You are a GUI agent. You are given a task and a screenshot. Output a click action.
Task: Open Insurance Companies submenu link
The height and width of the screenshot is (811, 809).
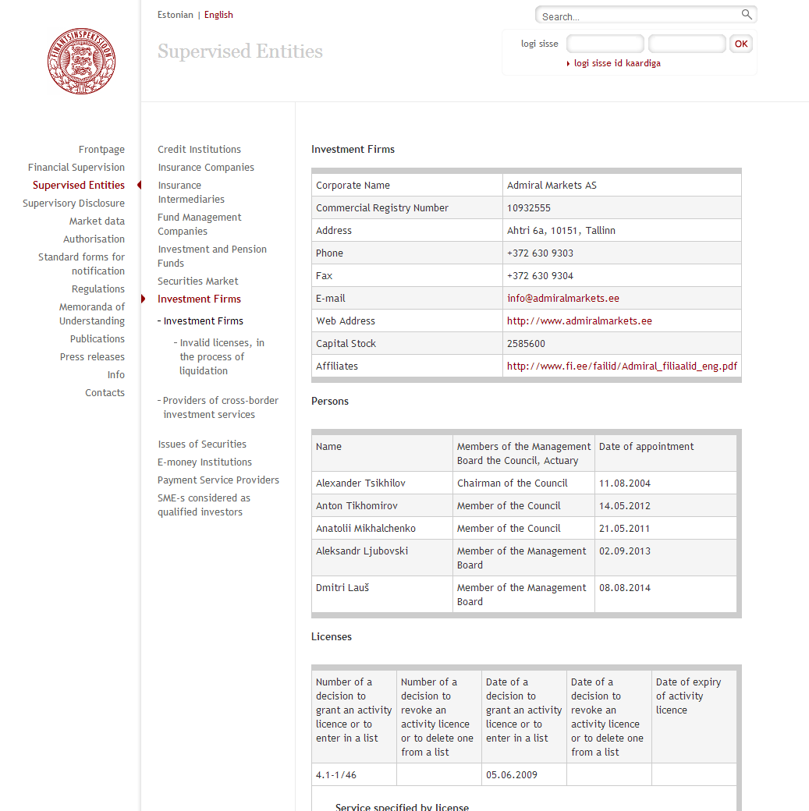(x=206, y=168)
